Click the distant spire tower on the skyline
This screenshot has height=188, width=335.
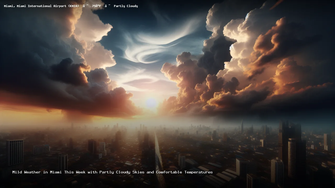tap(242, 127)
